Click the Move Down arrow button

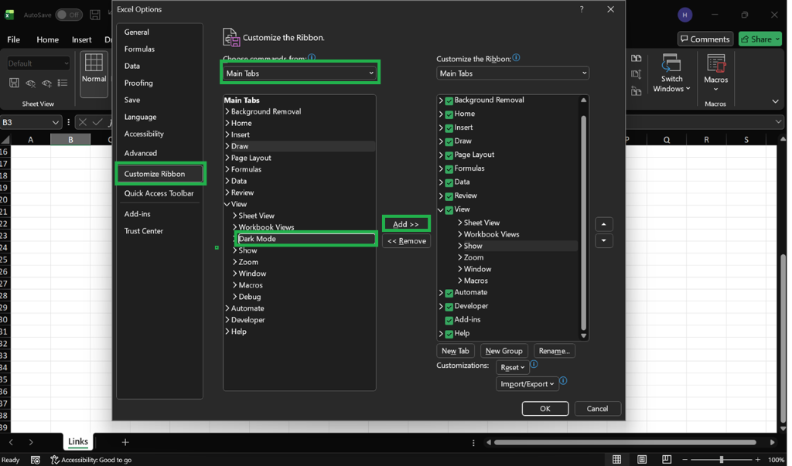(603, 241)
